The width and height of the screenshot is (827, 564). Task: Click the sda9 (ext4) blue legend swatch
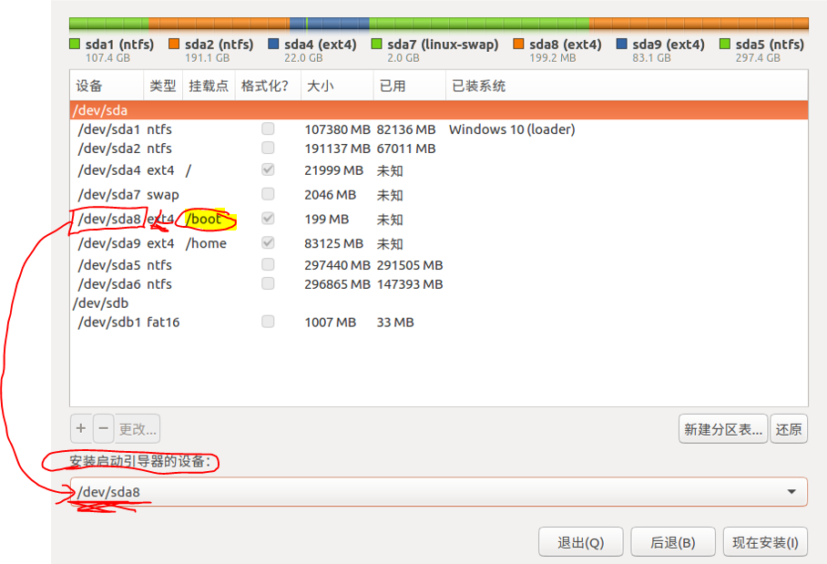[622, 44]
